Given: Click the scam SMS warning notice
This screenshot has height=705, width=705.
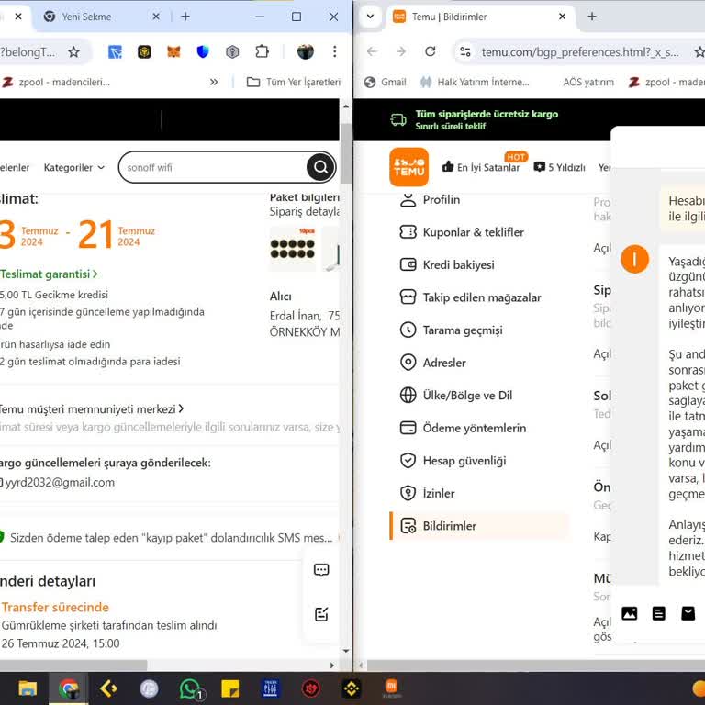Looking at the screenshot, I should (167, 538).
